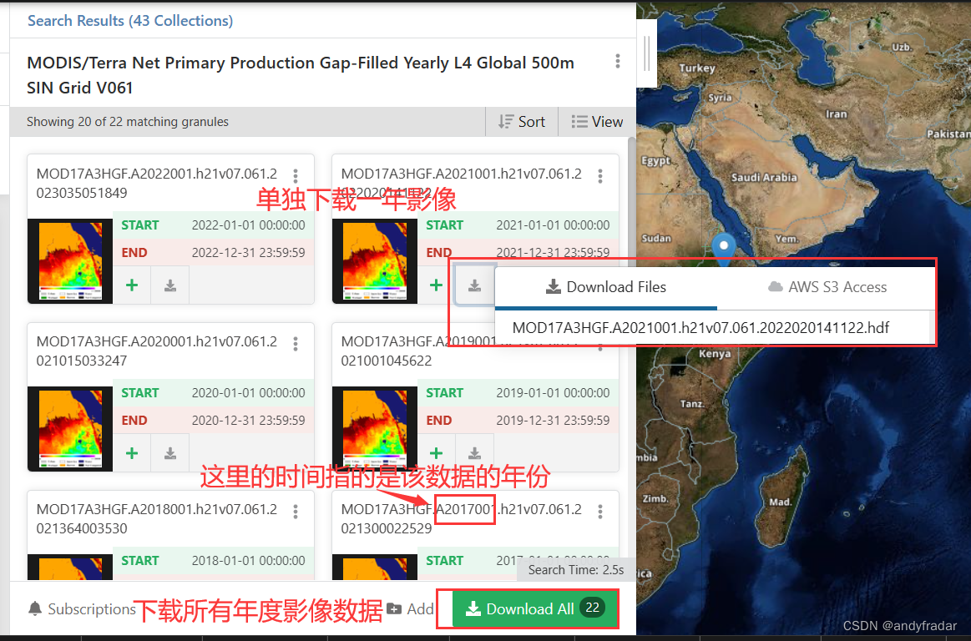Click the Subscriptions bell icon

coord(34,609)
